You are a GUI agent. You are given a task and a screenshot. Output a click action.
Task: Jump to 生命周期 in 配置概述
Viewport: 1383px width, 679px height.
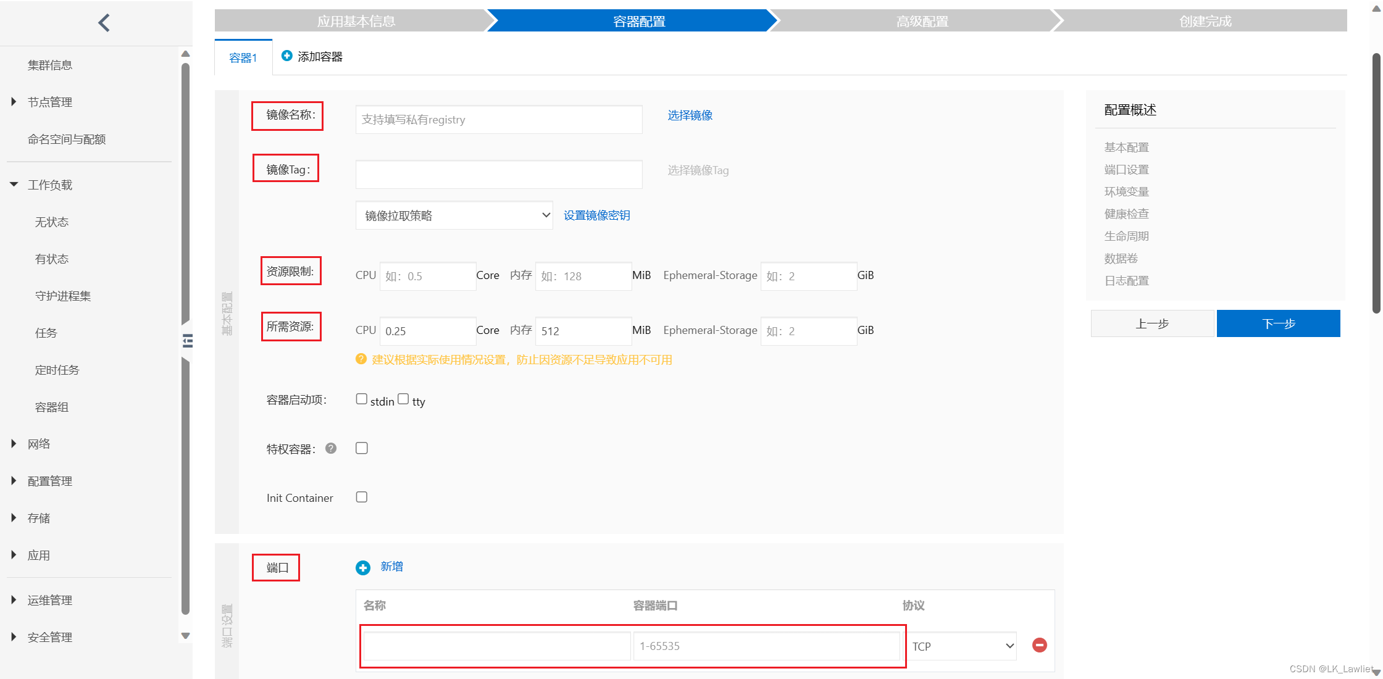pyautogui.click(x=1127, y=236)
